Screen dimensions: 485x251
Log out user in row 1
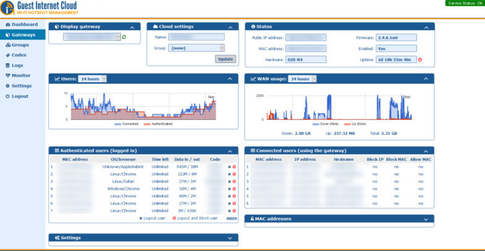point(229,166)
